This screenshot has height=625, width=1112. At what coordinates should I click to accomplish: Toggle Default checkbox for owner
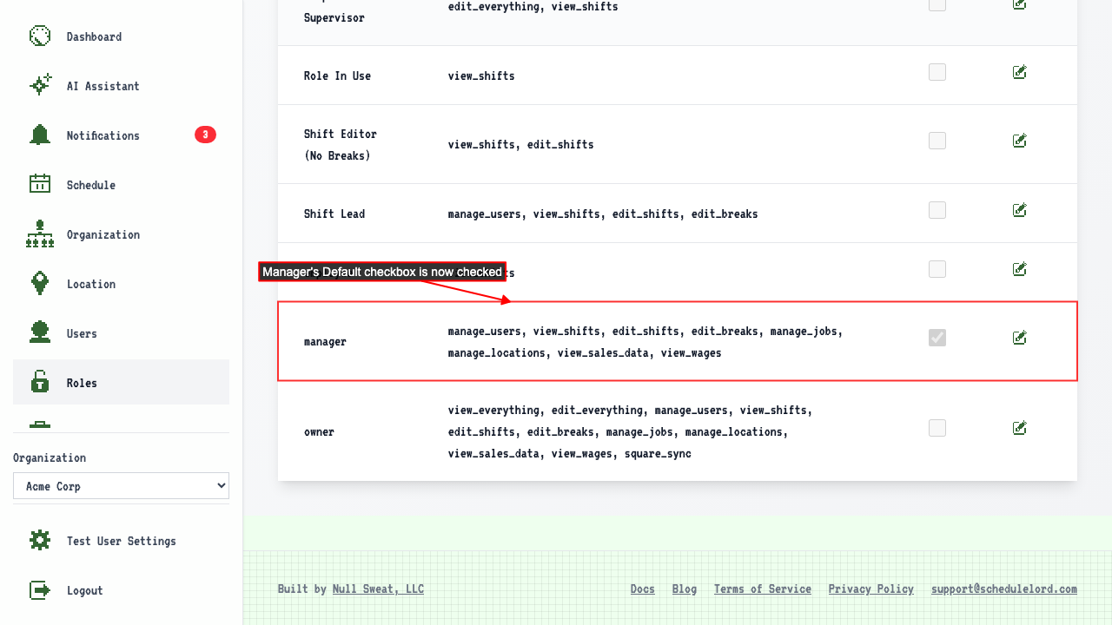[x=937, y=428]
